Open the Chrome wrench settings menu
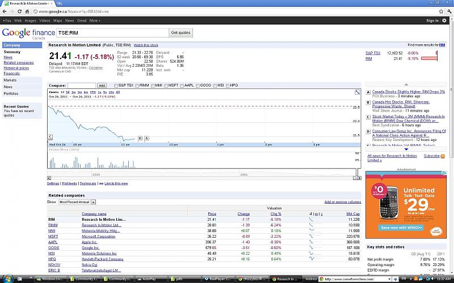 448,11
